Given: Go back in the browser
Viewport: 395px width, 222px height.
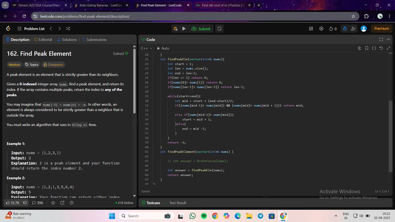Looking at the screenshot, I should point(6,16).
